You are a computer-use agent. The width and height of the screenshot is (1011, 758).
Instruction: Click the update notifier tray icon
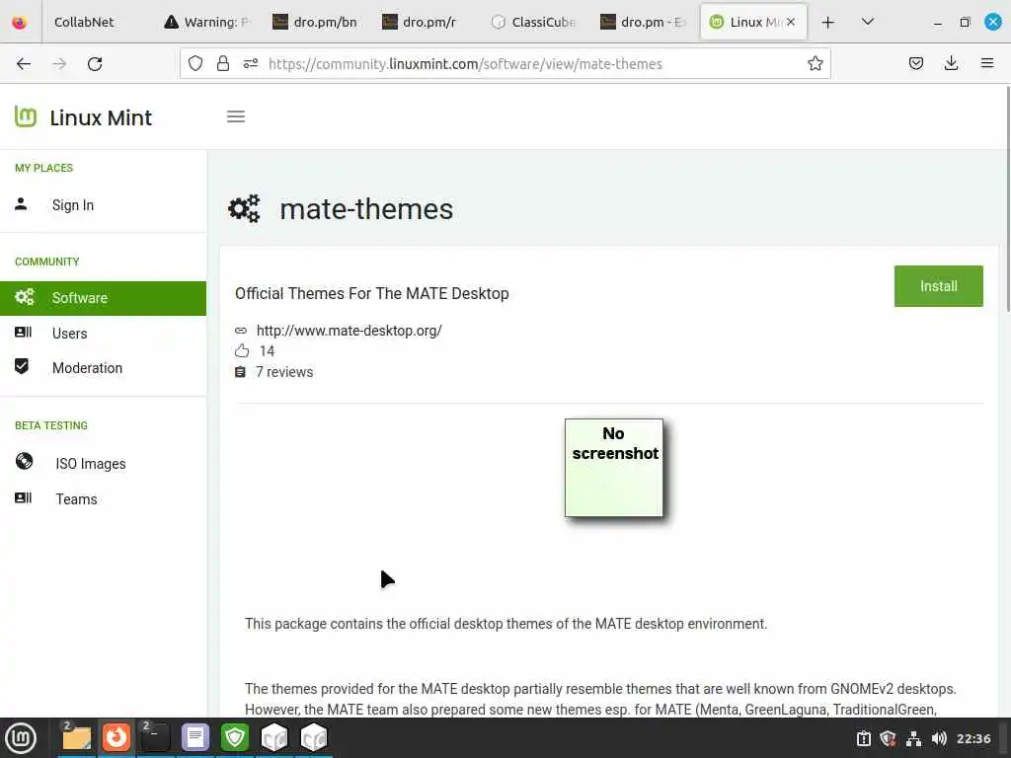863,738
